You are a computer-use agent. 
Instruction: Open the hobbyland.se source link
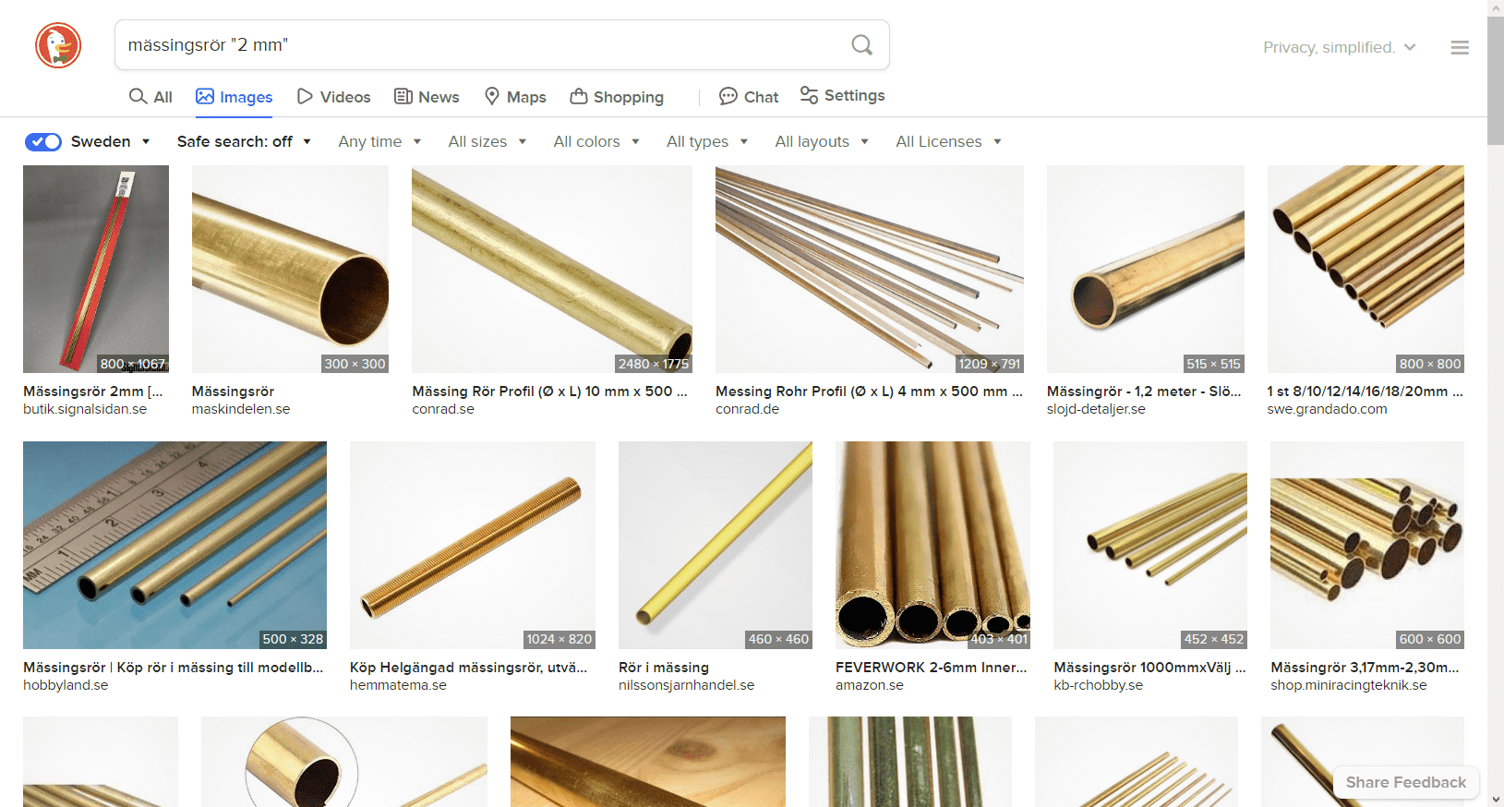[66, 685]
